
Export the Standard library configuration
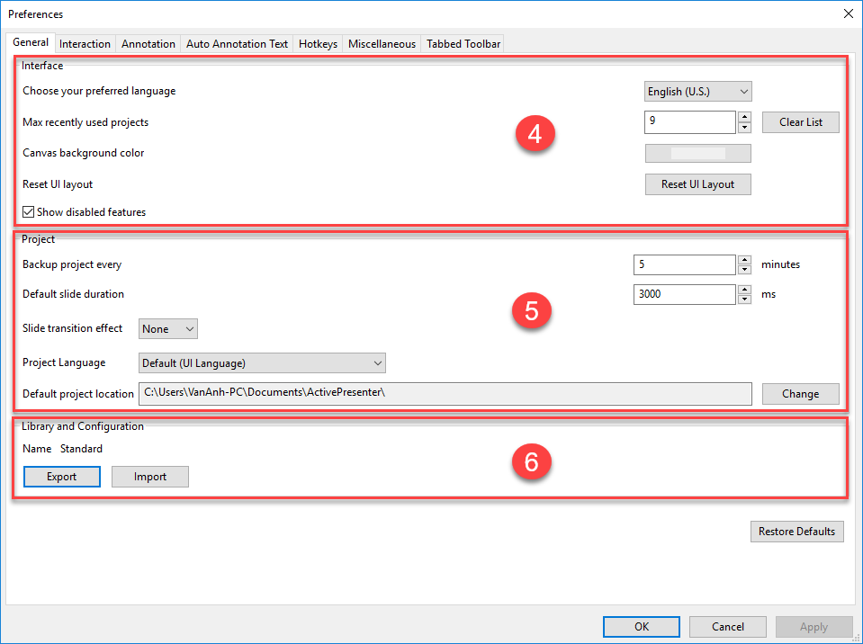61,476
